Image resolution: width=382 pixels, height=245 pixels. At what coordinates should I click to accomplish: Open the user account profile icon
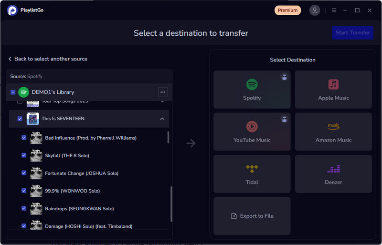314,10
